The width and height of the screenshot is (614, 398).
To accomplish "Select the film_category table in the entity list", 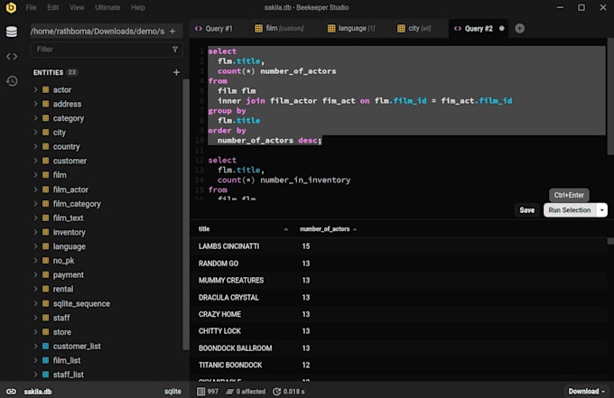I will 77,204.
